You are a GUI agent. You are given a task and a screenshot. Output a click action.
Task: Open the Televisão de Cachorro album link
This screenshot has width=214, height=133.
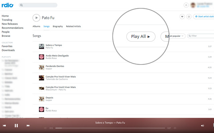[57, 79]
